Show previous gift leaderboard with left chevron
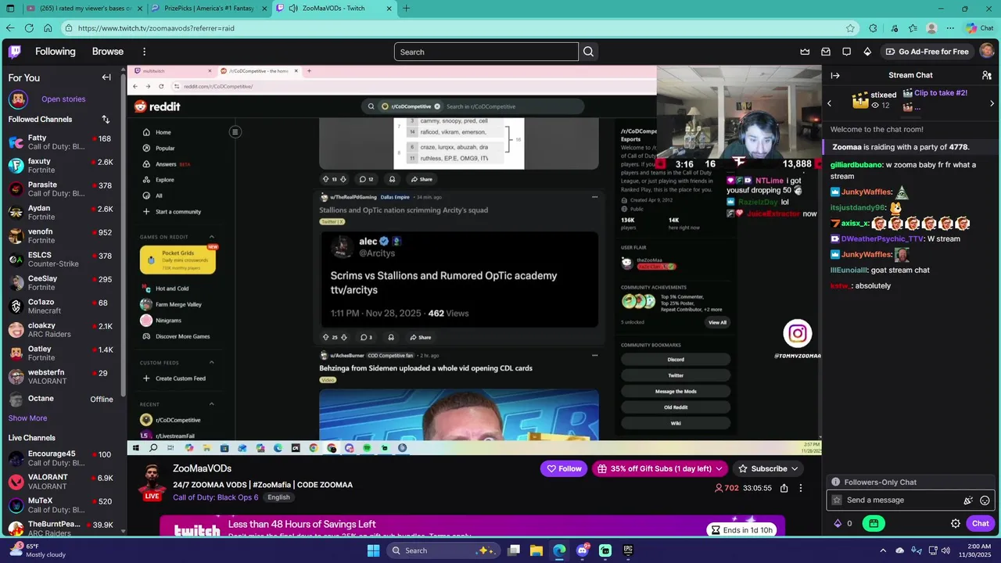This screenshot has height=563, width=1001. click(x=830, y=103)
